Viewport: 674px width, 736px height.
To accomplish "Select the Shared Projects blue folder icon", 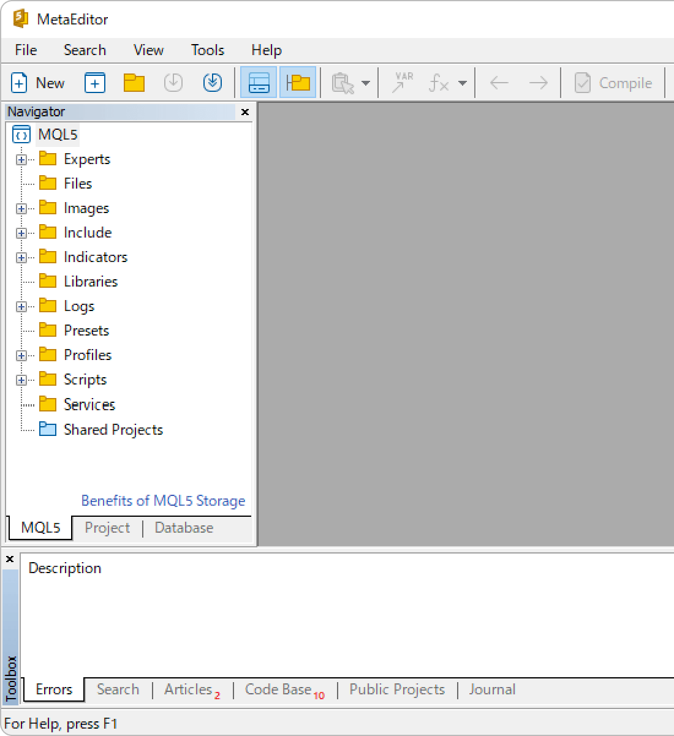I will coord(48,429).
